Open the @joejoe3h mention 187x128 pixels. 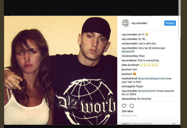[128, 51]
